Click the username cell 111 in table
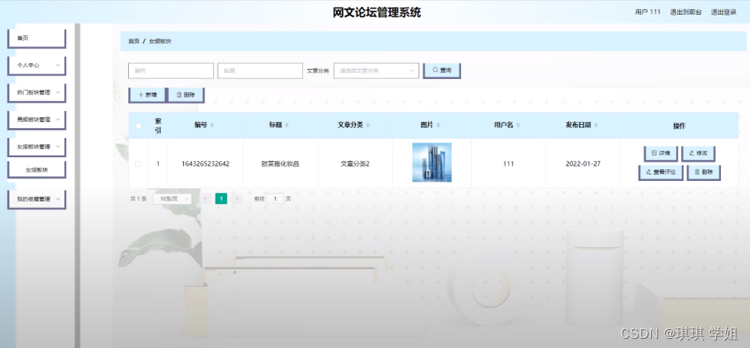This screenshot has width=750, height=348. [508, 164]
